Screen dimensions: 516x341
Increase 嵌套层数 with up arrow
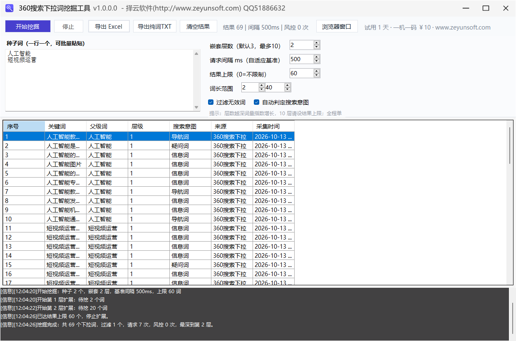[x=317, y=43]
